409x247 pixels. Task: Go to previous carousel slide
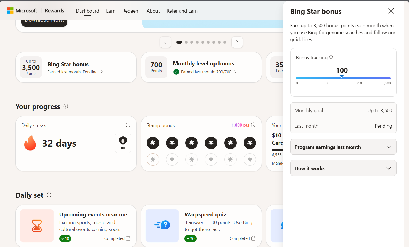pyautogui.click(x=165, y=42)
